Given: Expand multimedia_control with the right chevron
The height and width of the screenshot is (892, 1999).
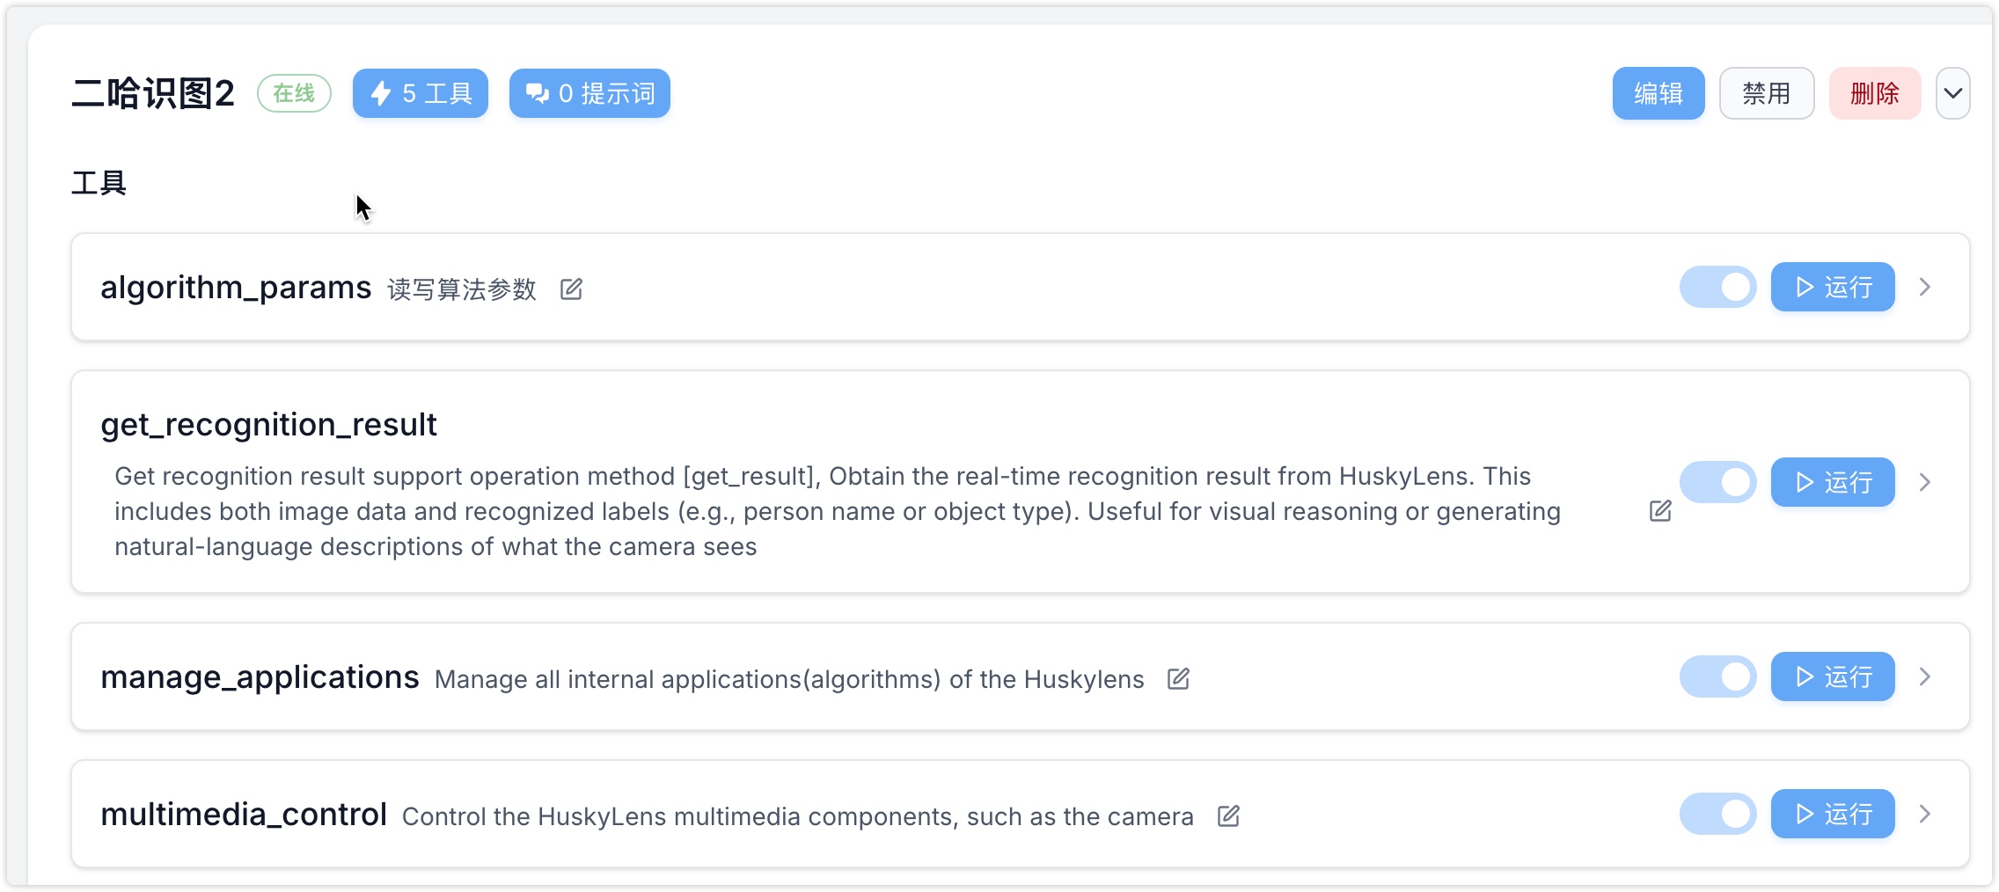Looking at the screenshot, I should 1925,814.
